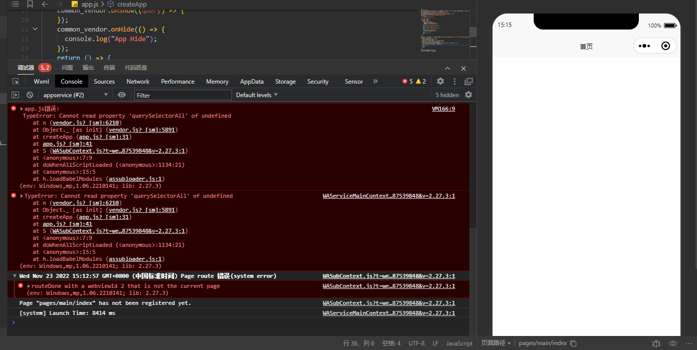Switch to the 终端 tab
The height and width of the screenshot is (350, 697).
click(x=109, y=68)
